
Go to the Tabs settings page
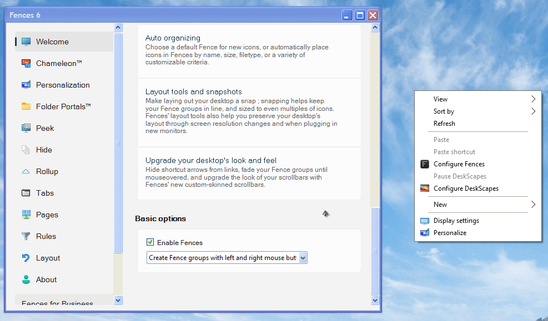pos(45,193)
